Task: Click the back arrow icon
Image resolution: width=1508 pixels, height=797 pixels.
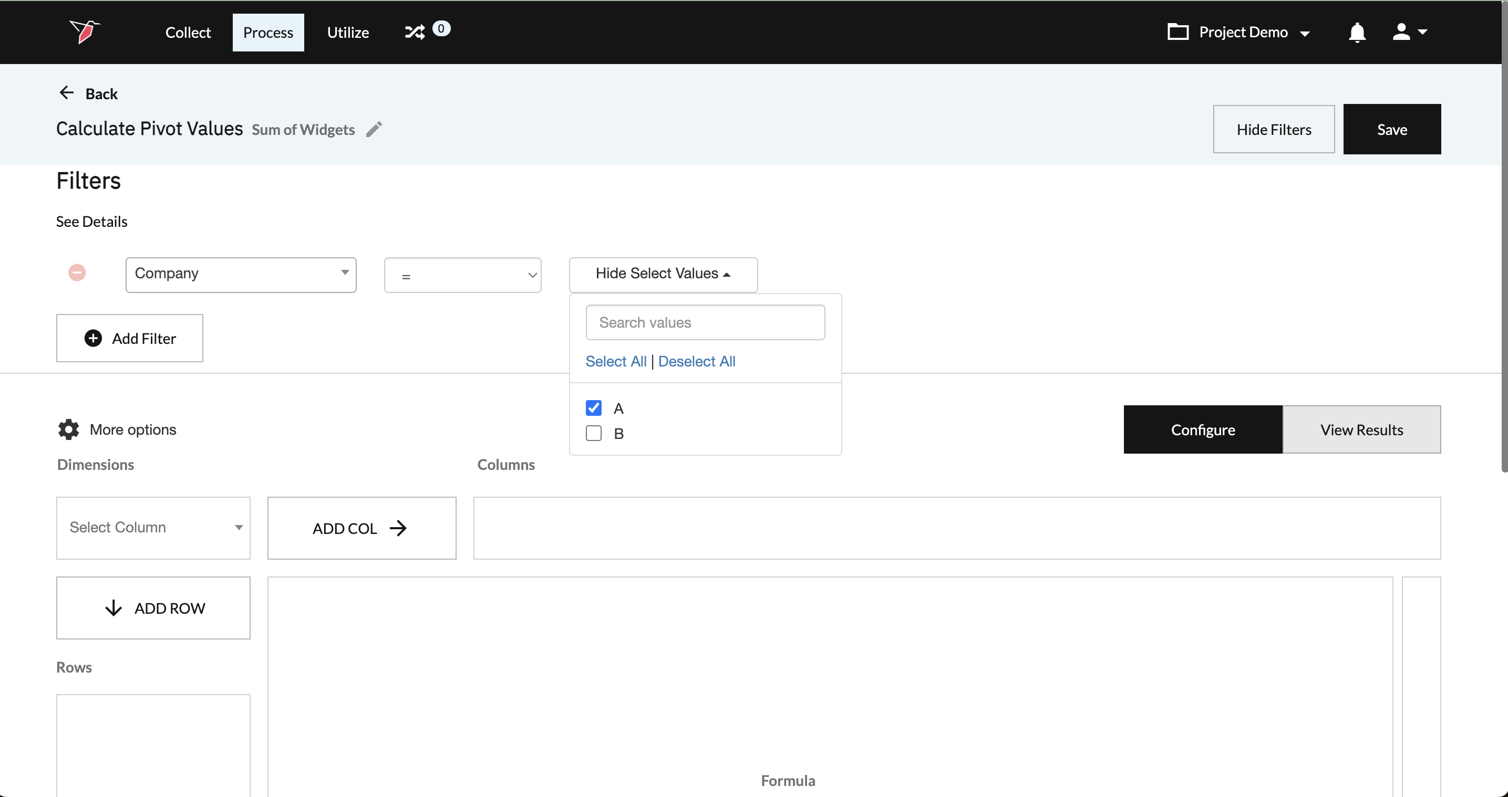Action: coord(67,93)
